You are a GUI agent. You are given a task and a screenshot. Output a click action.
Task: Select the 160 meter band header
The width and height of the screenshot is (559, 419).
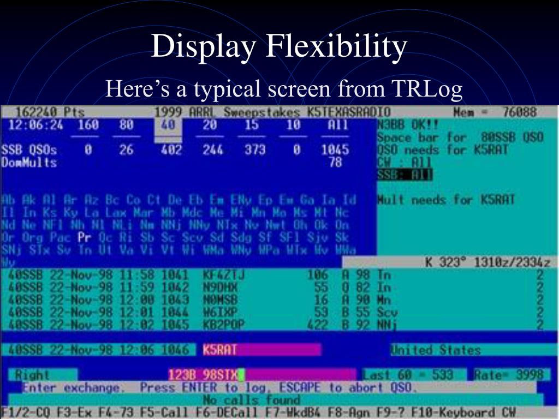pyautogui.click(x=88, y=125)
